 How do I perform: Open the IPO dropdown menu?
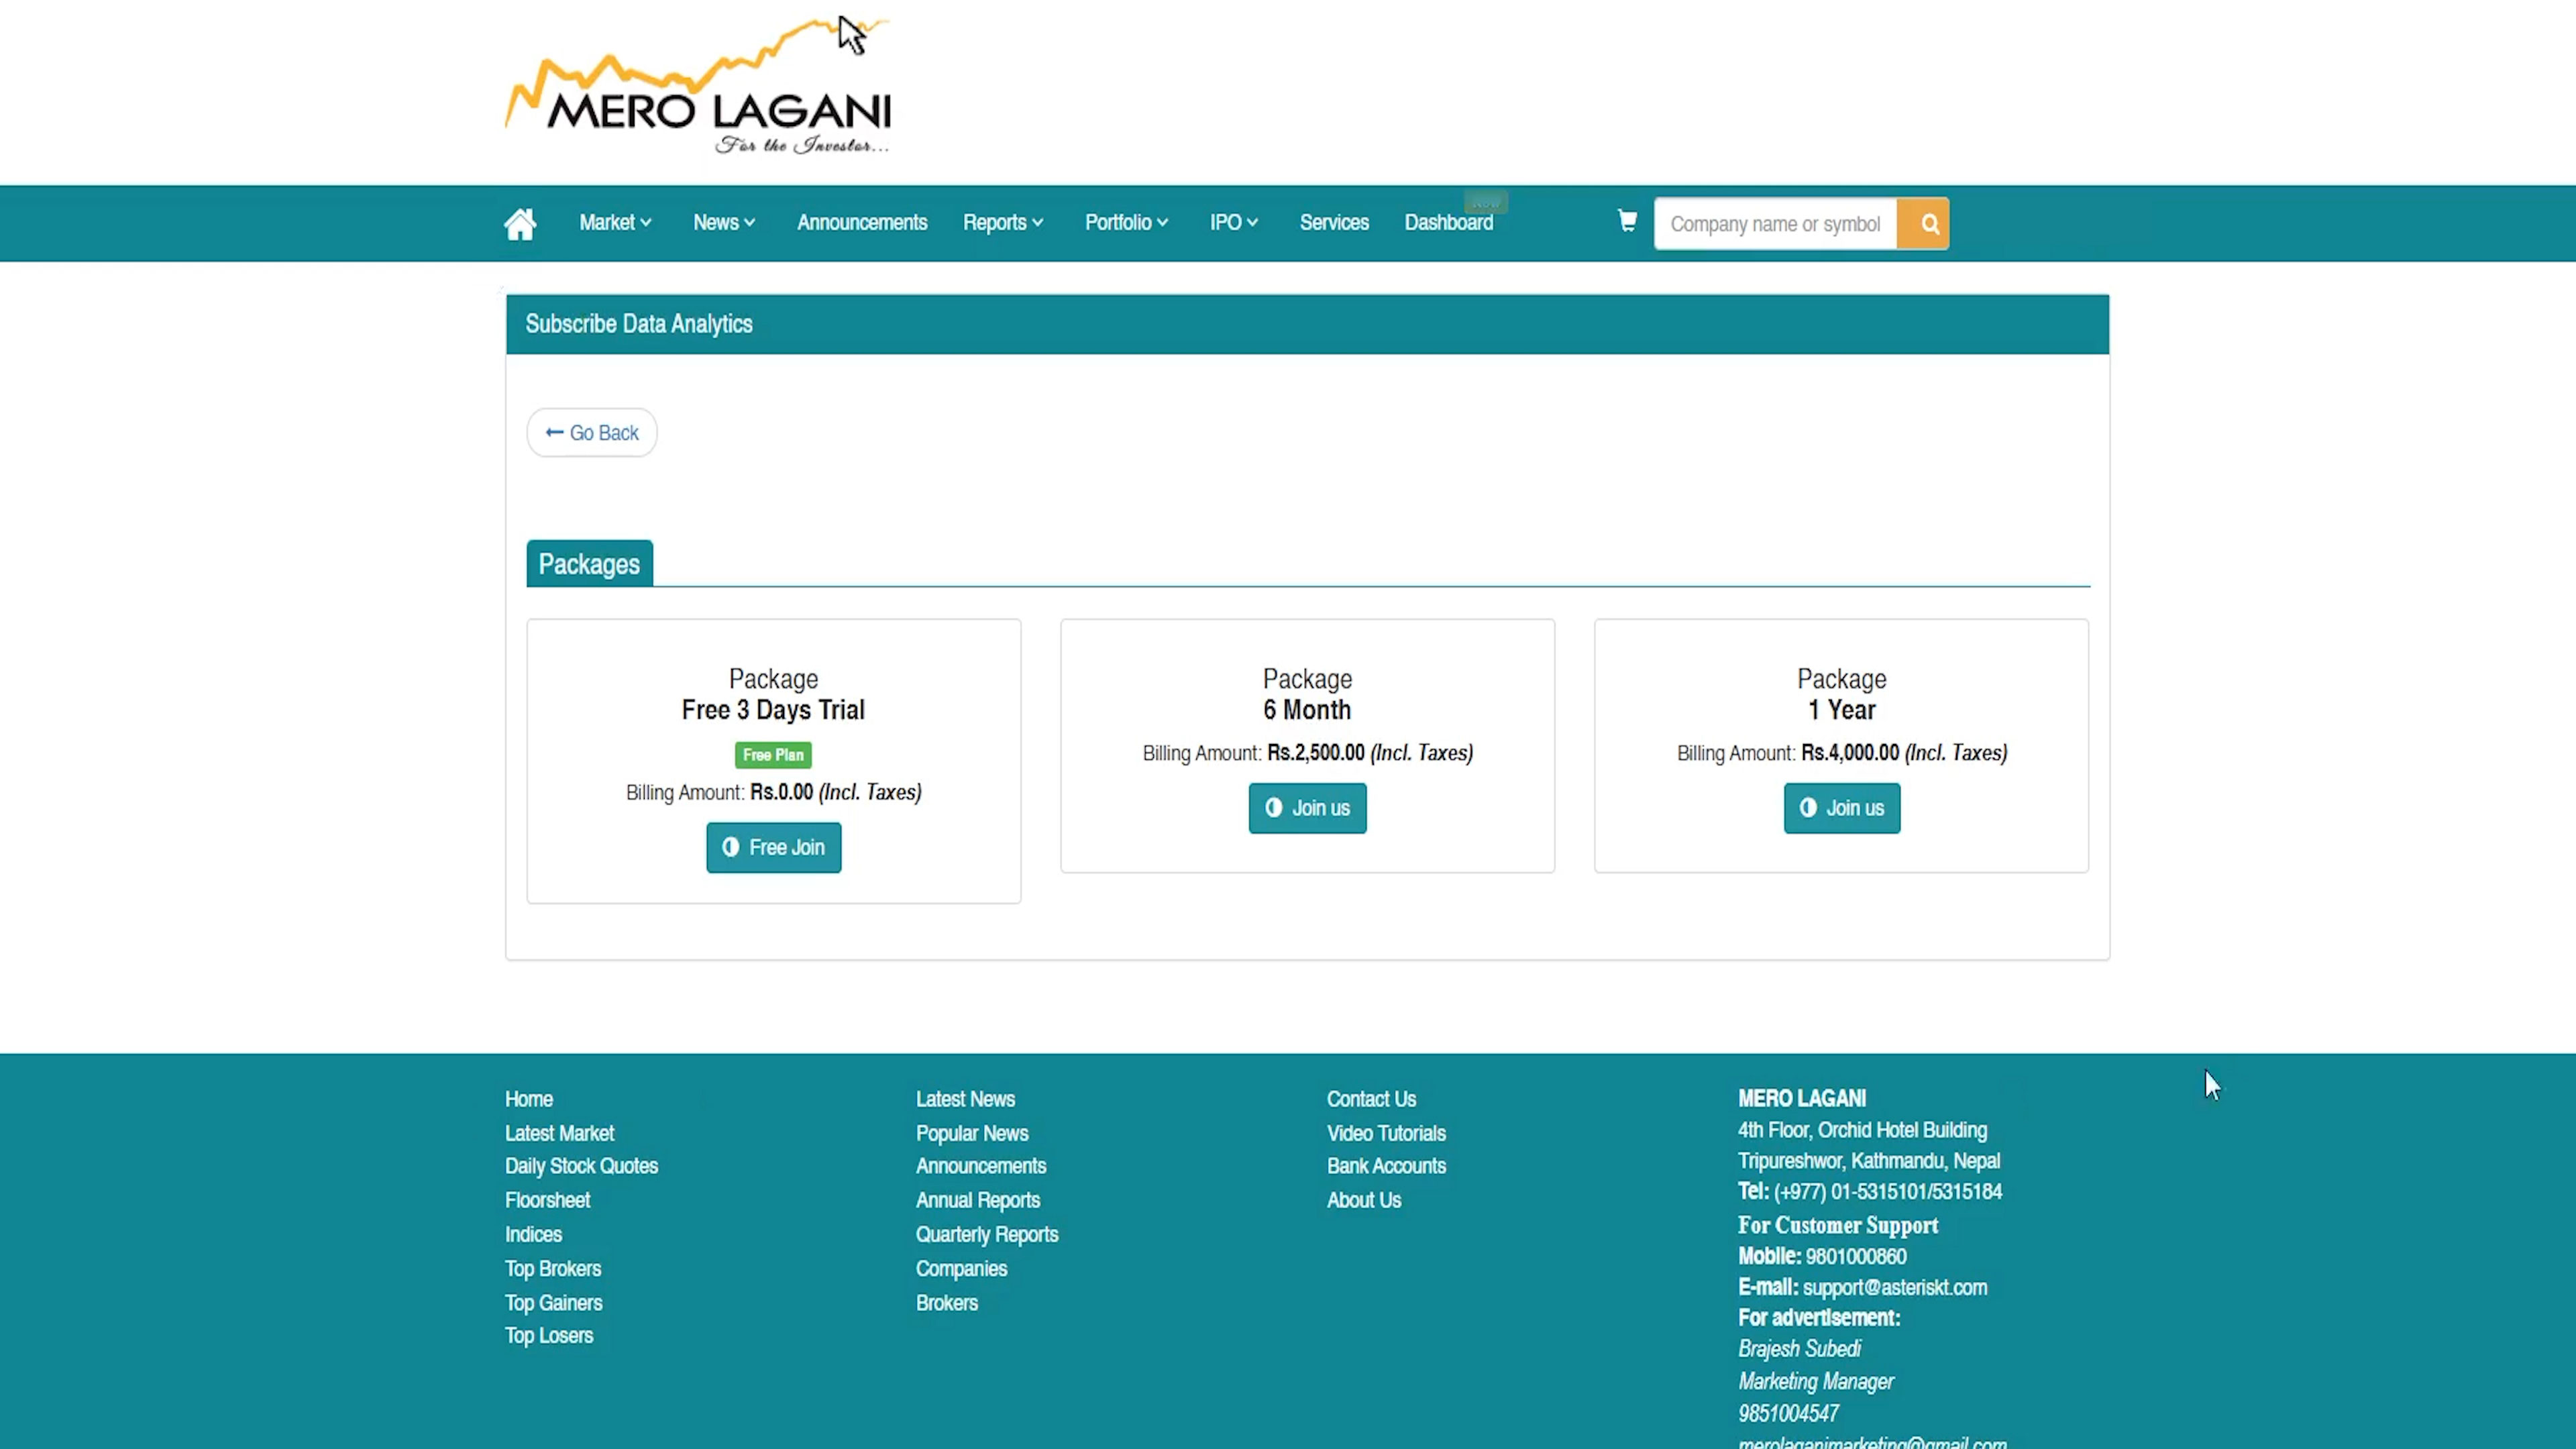[1233, 223]
